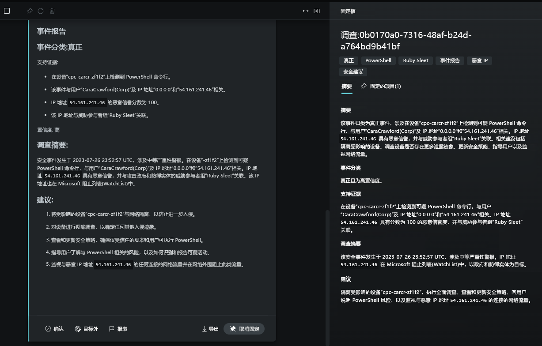
Task: Click recommendation 4 about guiding users on PowerShell
Action: pos(130,252)
